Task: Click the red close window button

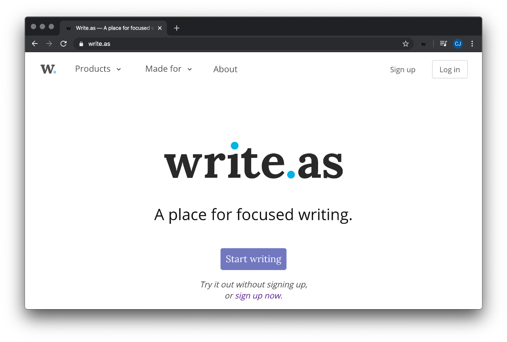Action: [34, 26]
